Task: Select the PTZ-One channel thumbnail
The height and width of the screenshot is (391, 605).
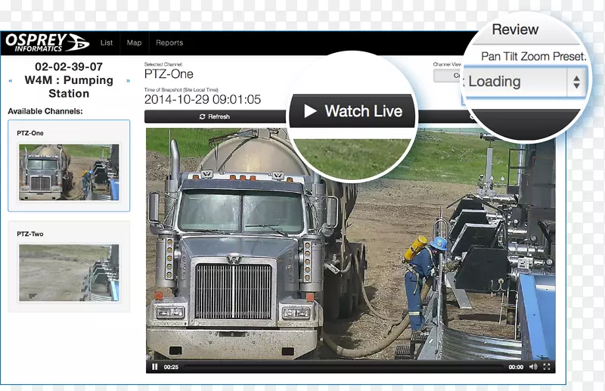Action: pyautogui.click(x=69, y=171)
